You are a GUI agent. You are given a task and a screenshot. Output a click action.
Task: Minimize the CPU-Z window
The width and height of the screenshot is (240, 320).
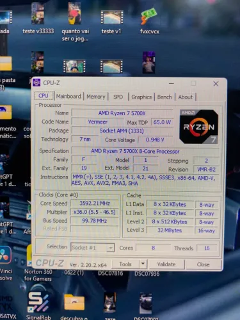pos(172,83)
